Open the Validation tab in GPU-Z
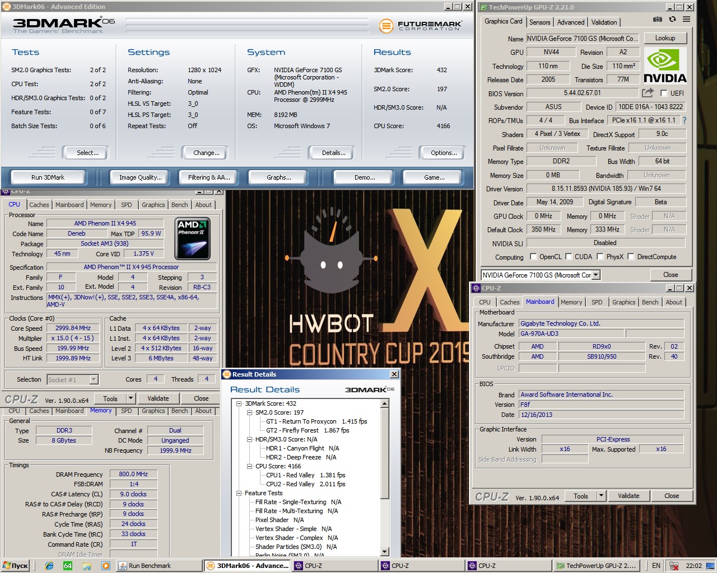 604,22
